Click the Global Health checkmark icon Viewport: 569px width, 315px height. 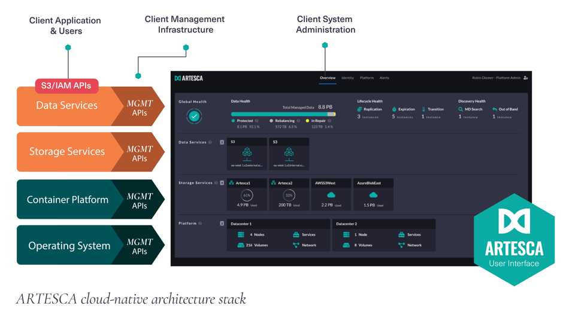coord(194,117)
